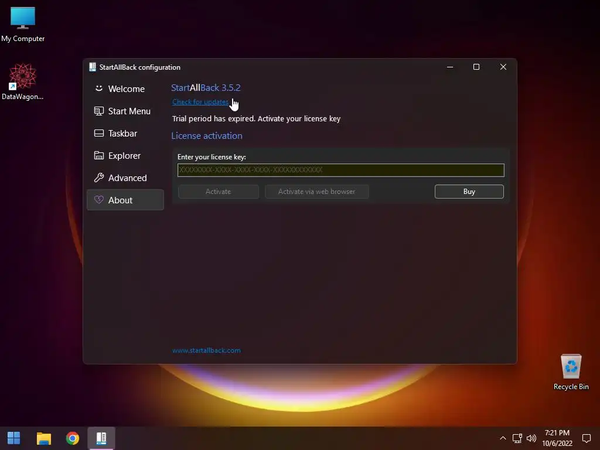Open Google Chrome from the taskbar

pyautogui.click(x=72, y=438)
